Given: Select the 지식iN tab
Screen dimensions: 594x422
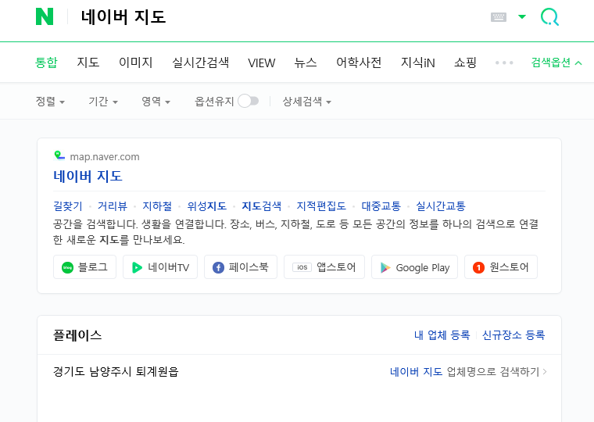Looking at the screenshot, I should pyautogui.click(x=418, y=62).
